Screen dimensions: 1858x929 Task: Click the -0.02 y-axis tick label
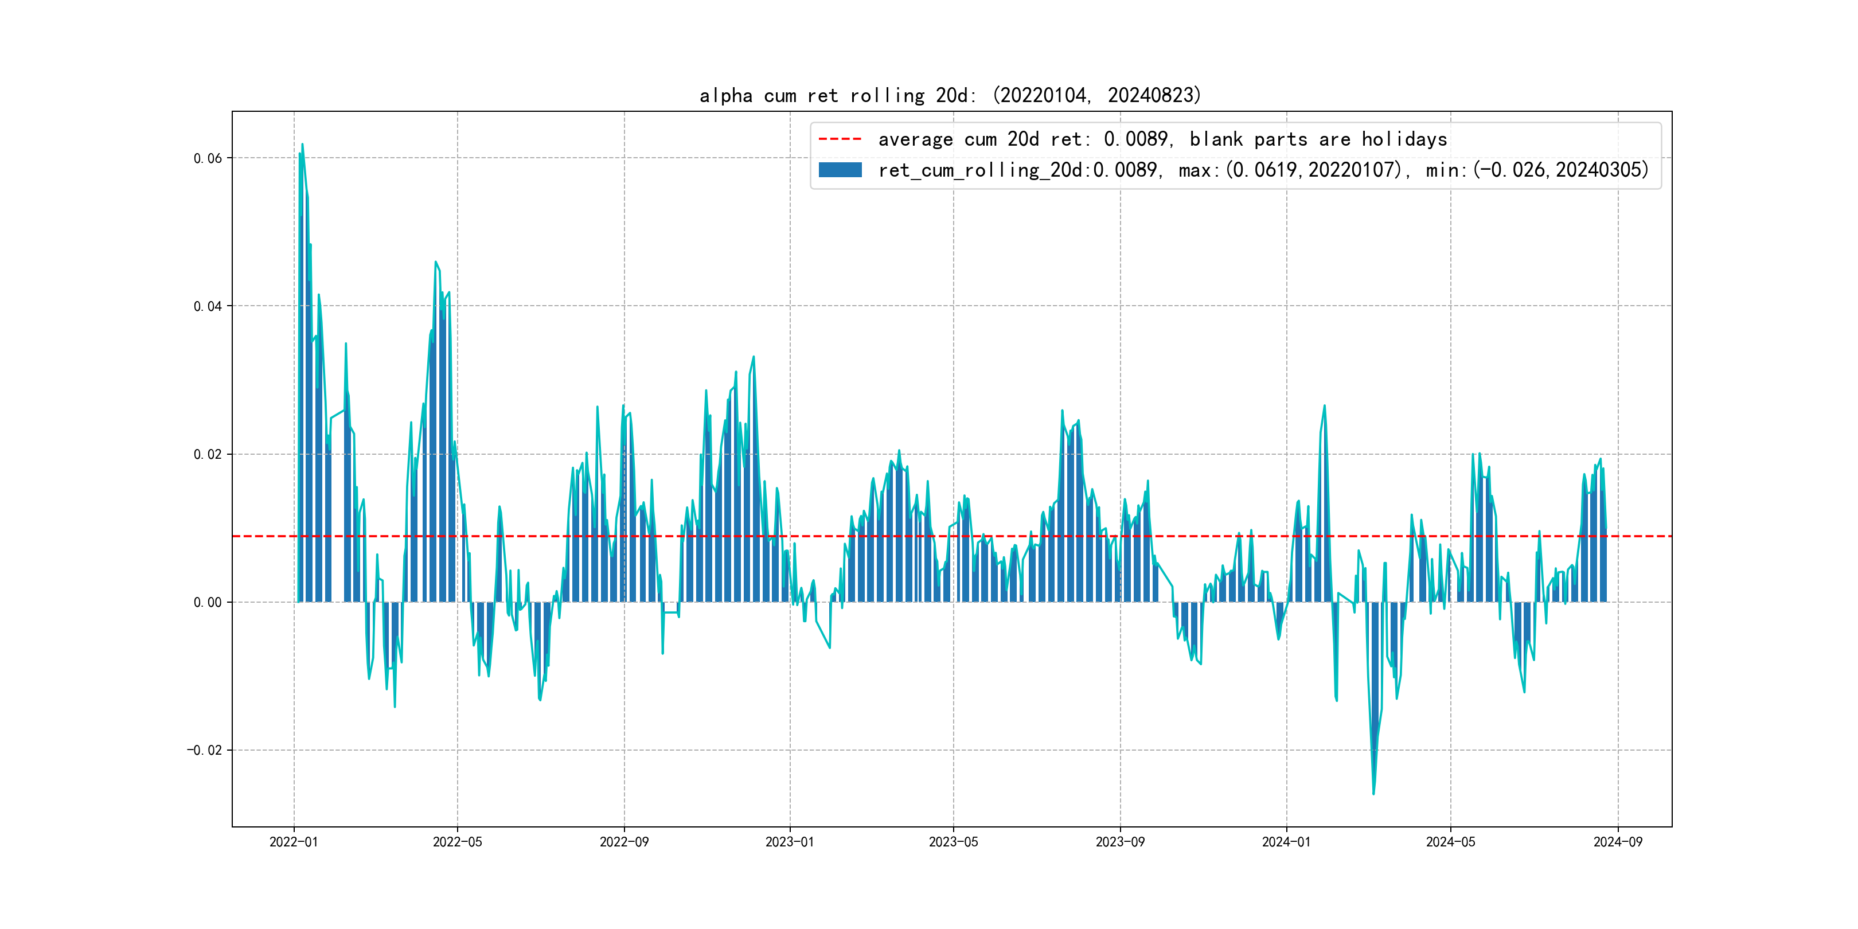pos(205,750)
